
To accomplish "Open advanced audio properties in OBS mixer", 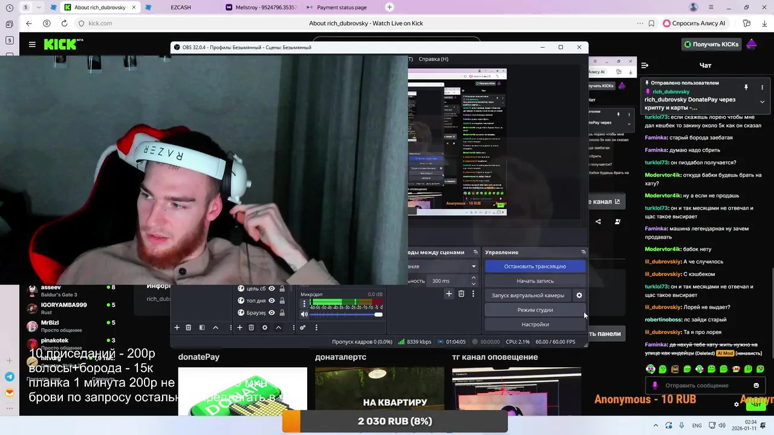I will pos(302,327).
